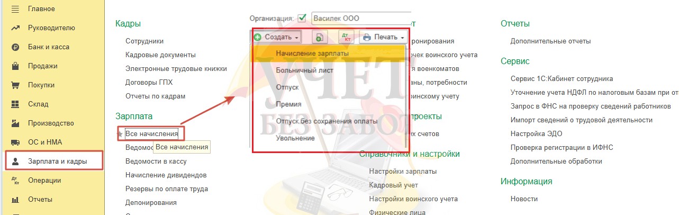Image resolution: width=679 pixels, height=215 pixels.
Task: Open Настройка ЭДО link
Action: 536,133
